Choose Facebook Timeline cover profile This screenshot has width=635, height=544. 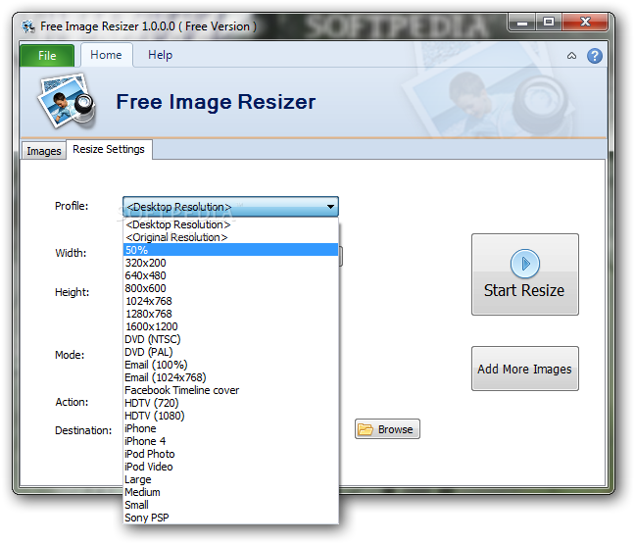click(x=230, y=390)
